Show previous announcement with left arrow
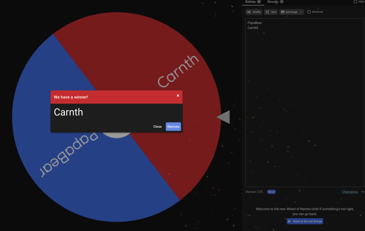Image resolution: width=365 pixels, height=231 pixels. (x=249, y=215)
